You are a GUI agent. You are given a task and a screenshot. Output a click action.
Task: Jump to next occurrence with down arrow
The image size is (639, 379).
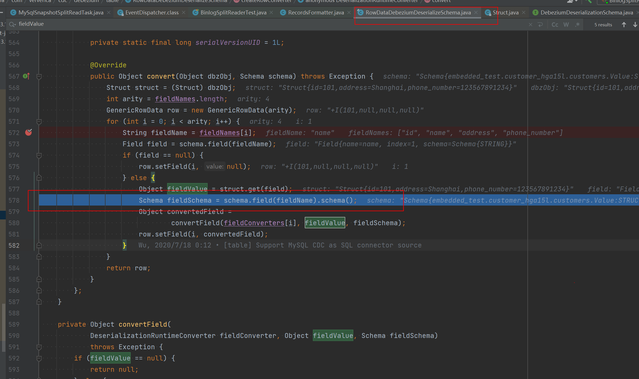click(x=635, y=24)
